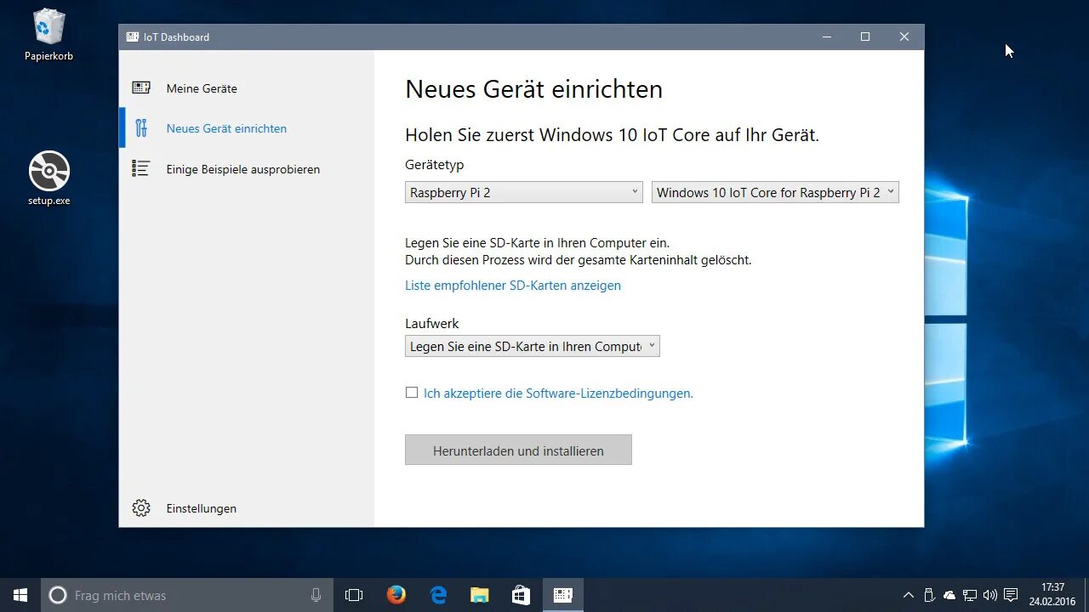Screen dimensions: 1089x612
Task: Open File Explorer from the taskbar
Action: pos(480,595)
